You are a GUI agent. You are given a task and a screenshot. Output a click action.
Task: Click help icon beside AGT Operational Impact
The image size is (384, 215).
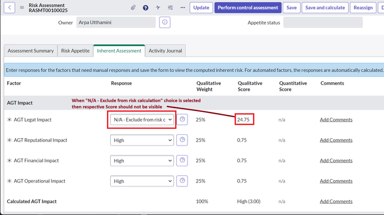[x=182, y=181]
